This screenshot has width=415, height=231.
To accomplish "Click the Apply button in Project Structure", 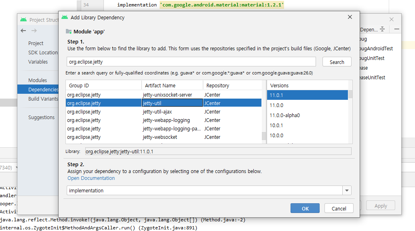I will point(381,206).
